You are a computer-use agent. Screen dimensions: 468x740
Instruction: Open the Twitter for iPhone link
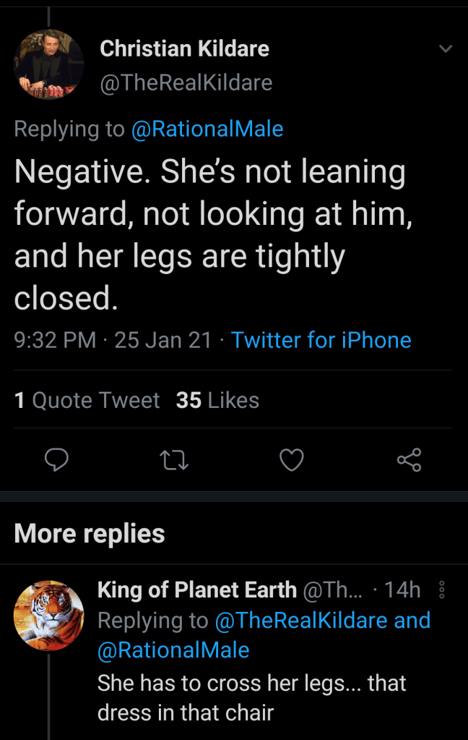321,340
